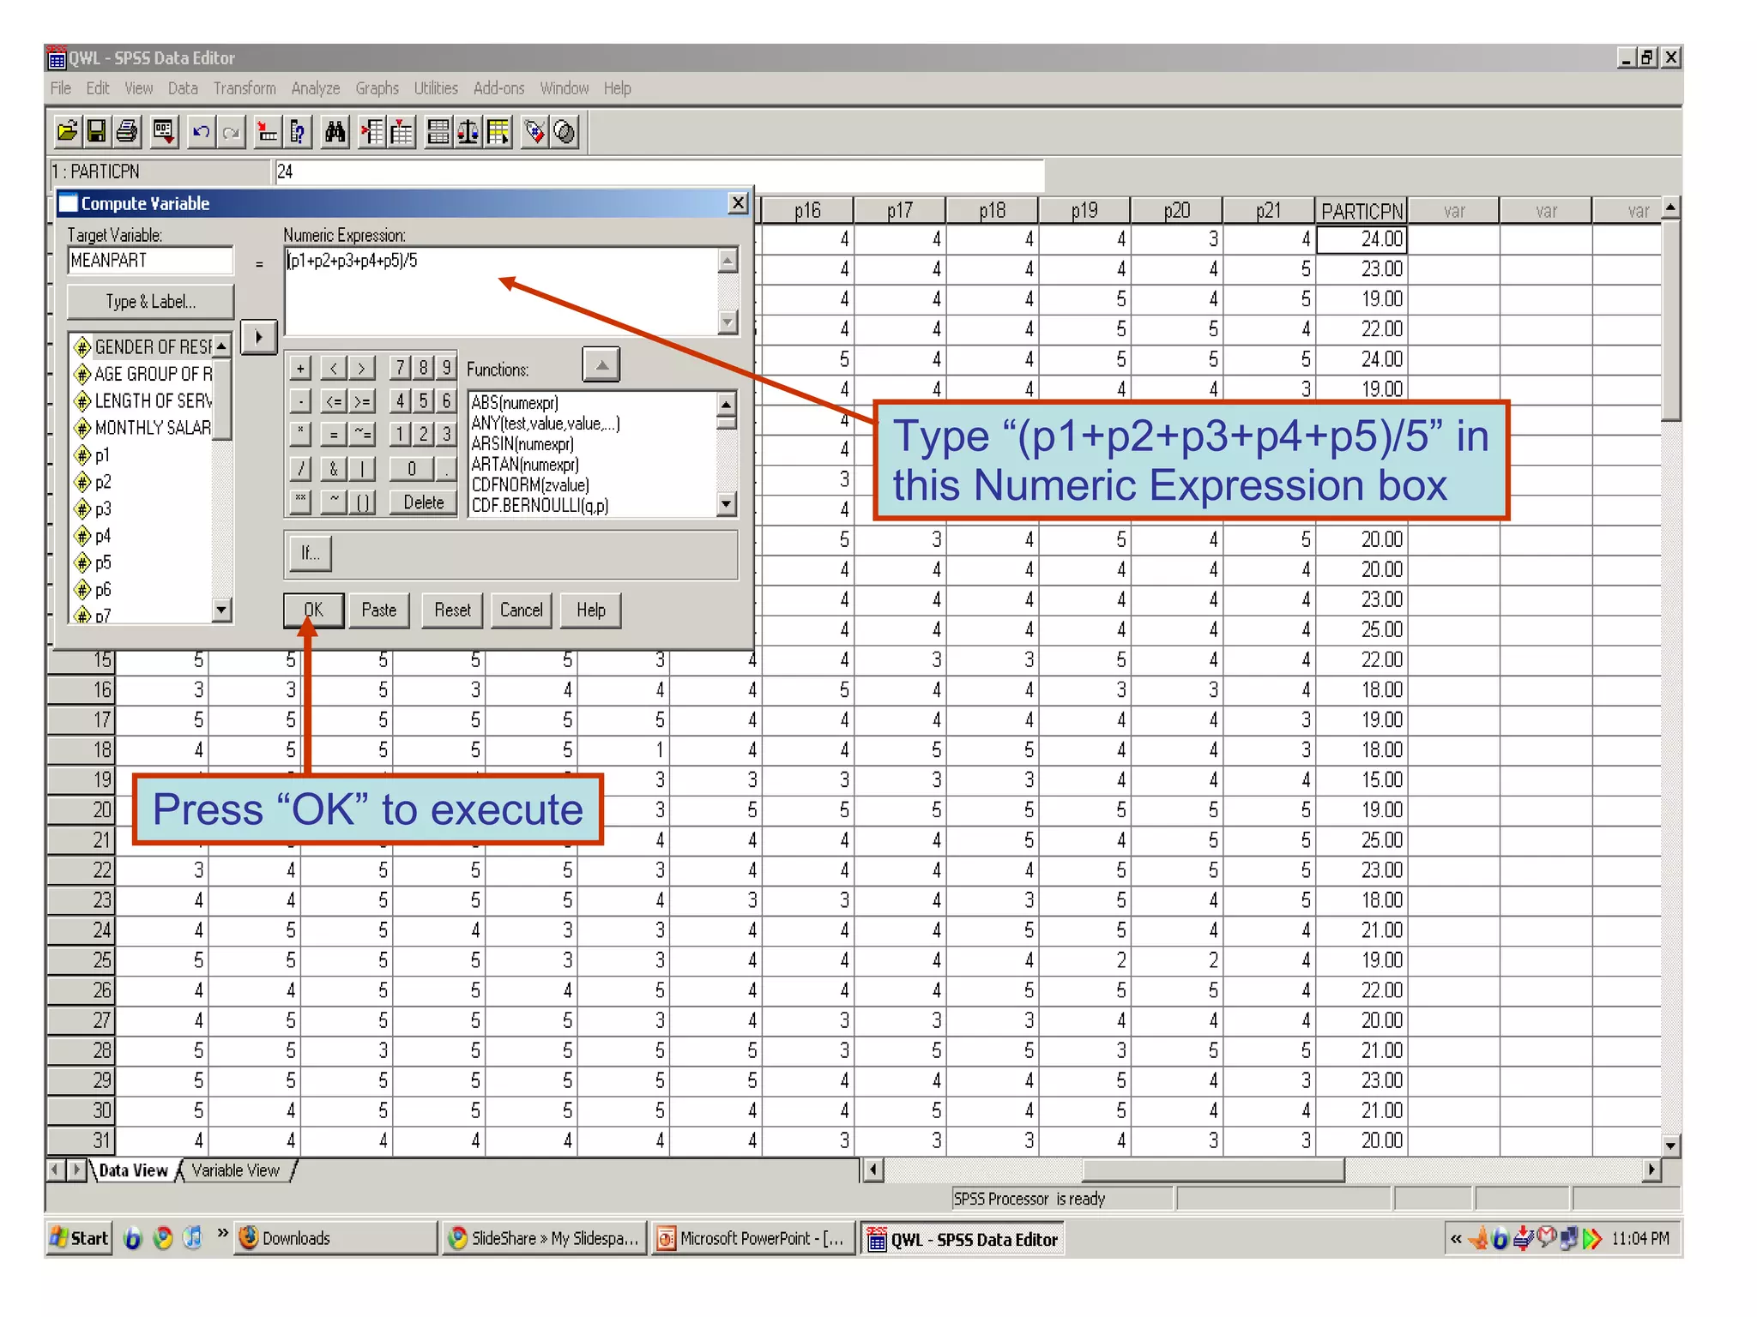Screen dimensions: 1757x1317
Task: Click the Variables info icon with question mark
Action: click(x=298, y=132)
